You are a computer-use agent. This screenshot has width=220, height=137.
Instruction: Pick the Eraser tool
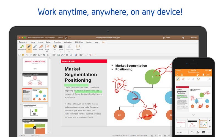(x=41, y=47)
